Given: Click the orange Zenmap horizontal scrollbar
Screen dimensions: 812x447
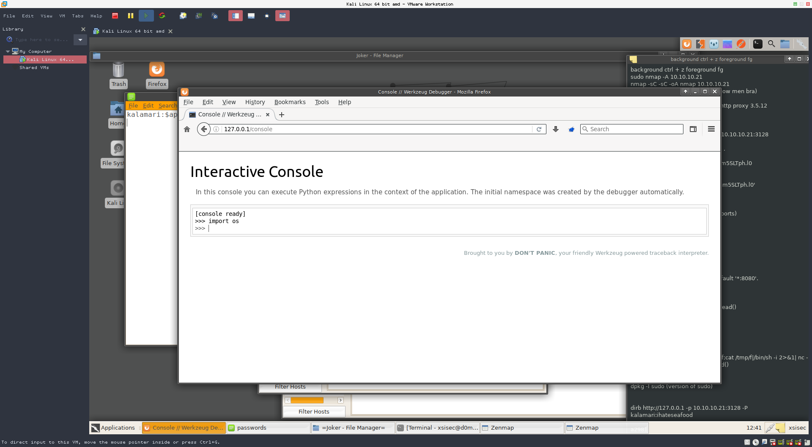Looking at the screenshot, I should pos(307,400).
